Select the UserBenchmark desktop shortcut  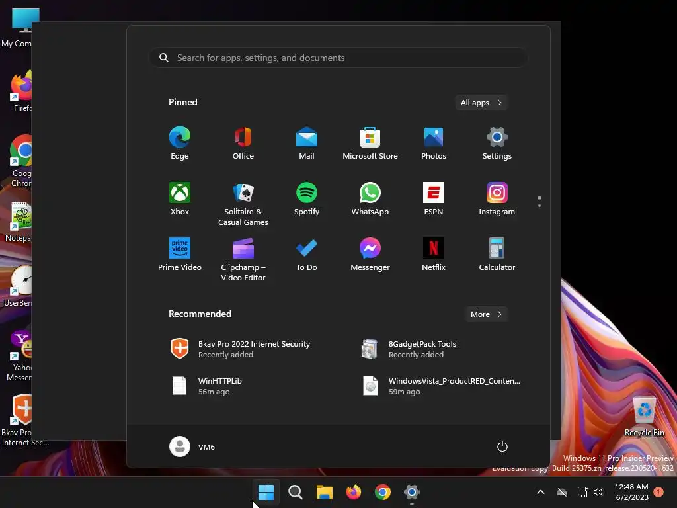(x=17, y=286)
